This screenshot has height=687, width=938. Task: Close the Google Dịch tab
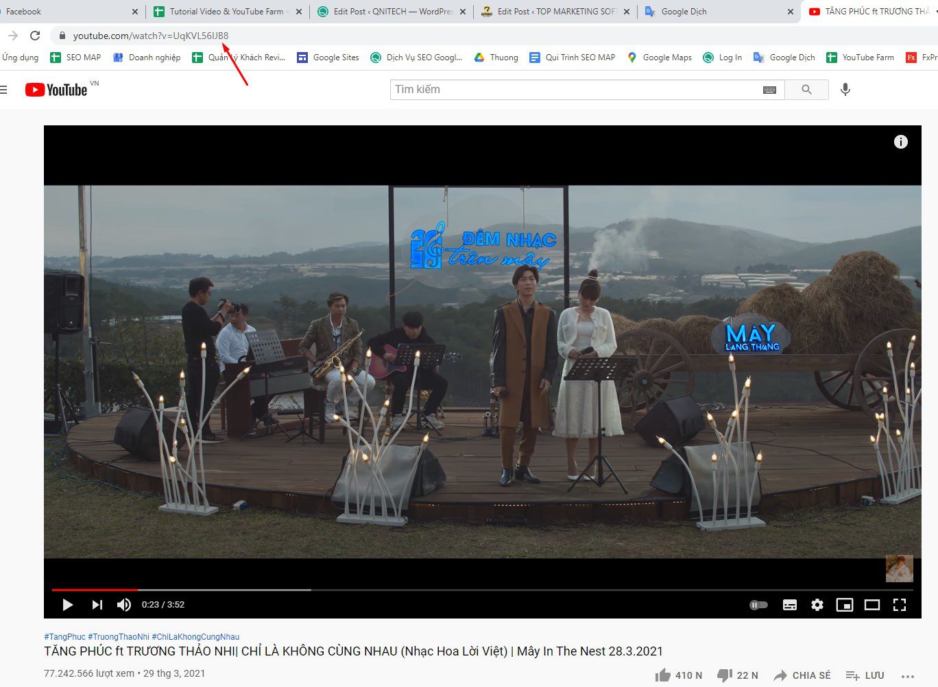pyautogui.click(x=791, y=12)
